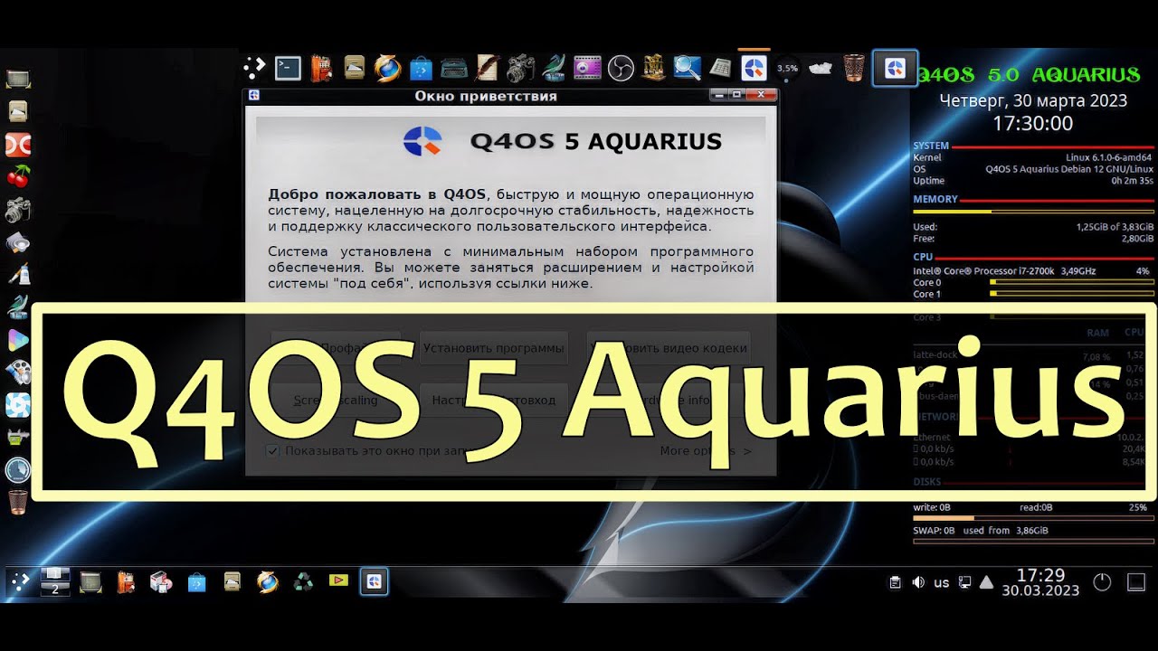Open the clipboard tray icon

(895, 582)
